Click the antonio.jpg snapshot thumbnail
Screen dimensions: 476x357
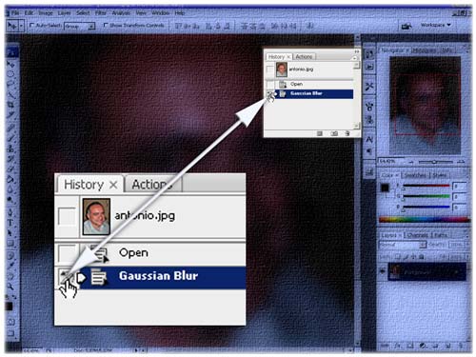(x=282, y=69)
